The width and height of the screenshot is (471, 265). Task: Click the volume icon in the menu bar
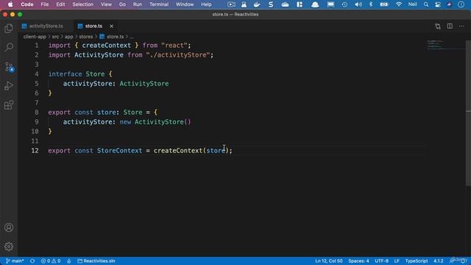click(358, 4)
